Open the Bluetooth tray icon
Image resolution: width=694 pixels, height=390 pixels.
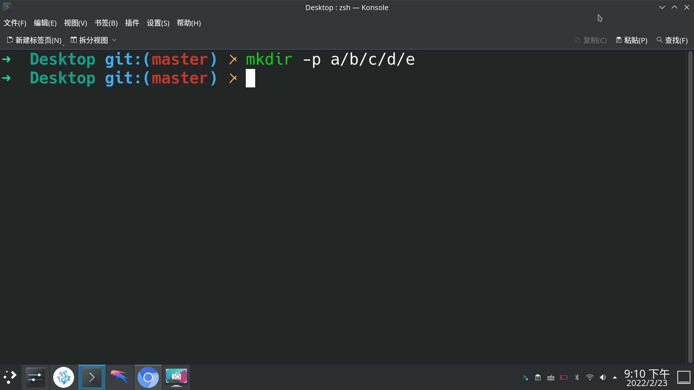click(577, 378)
